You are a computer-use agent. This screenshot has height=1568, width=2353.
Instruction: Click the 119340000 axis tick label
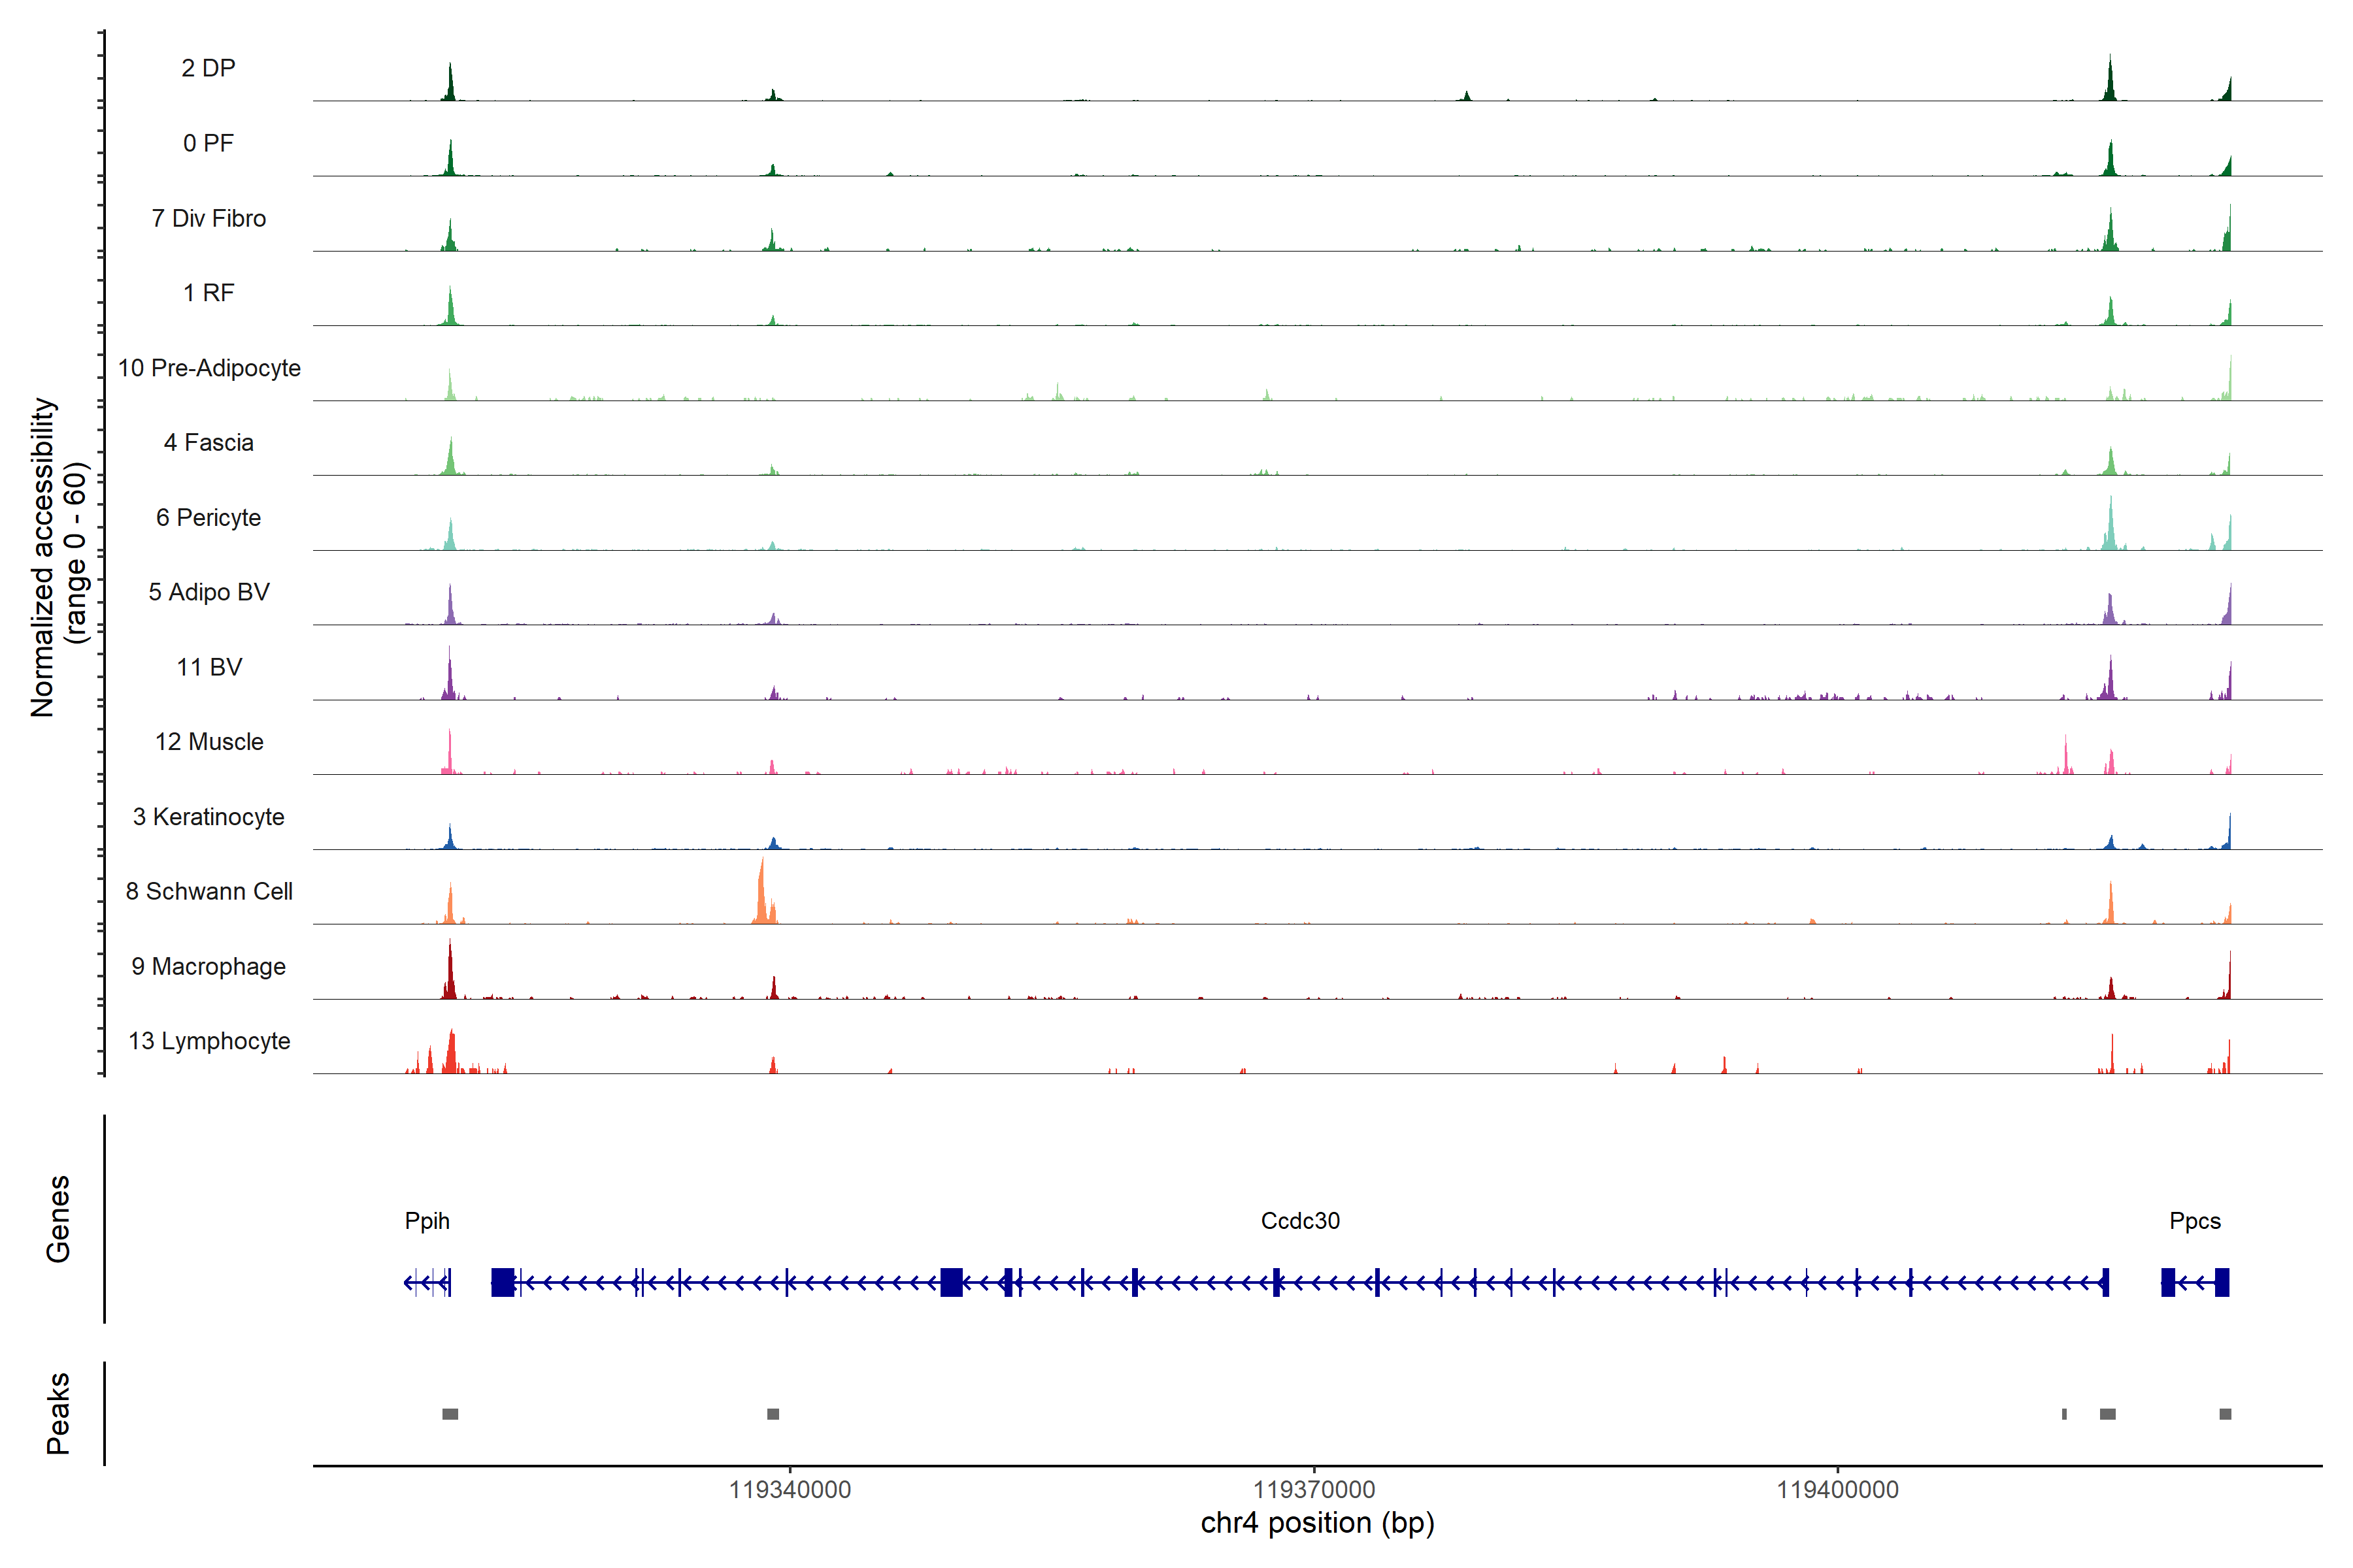(x=790, y=1490)
